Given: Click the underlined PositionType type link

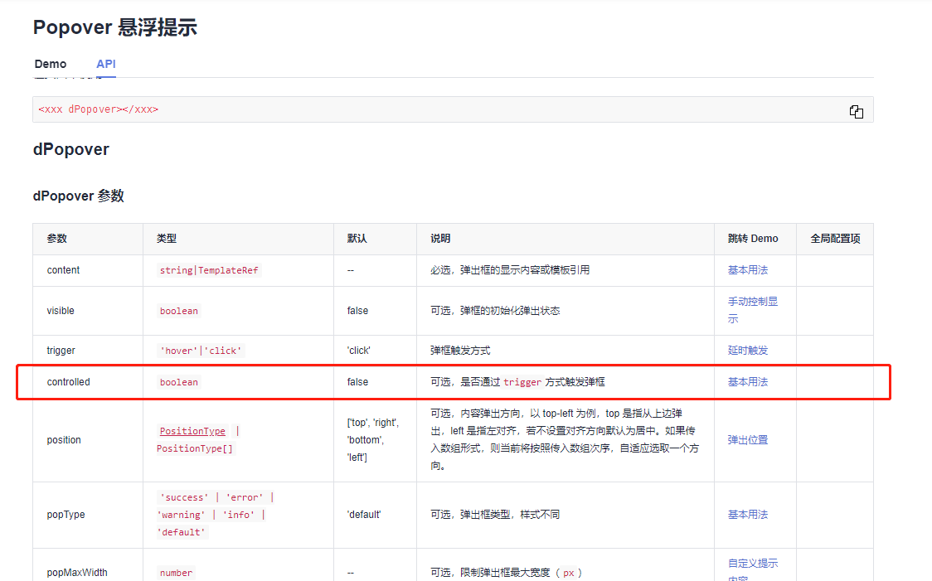Looking at the screenshot, I should pyautogui.click(x=192, y=431).
